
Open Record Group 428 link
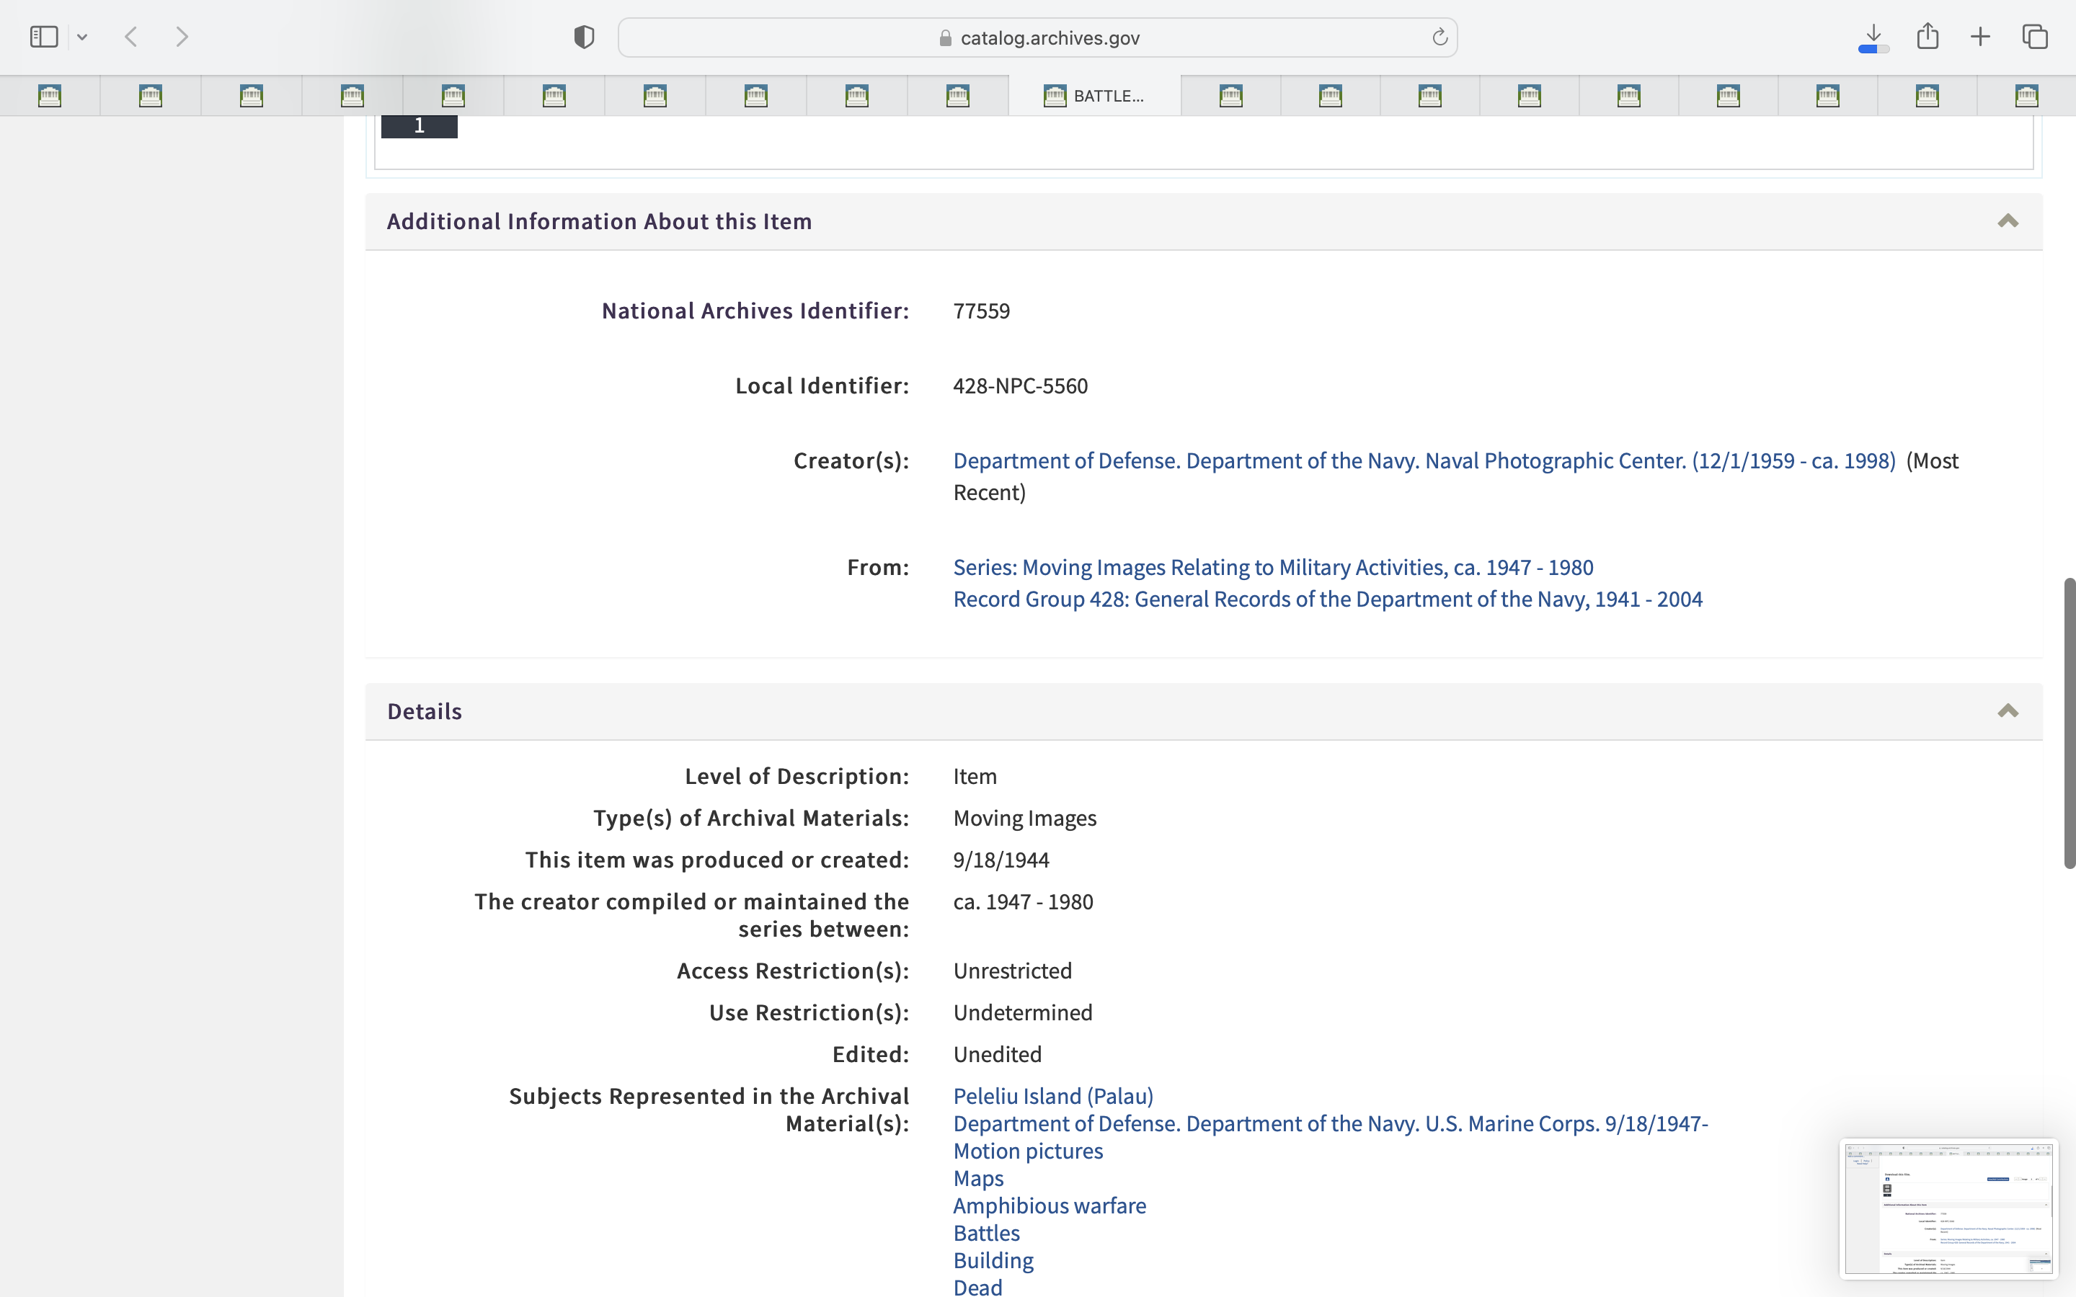[x=1327, y=599]
